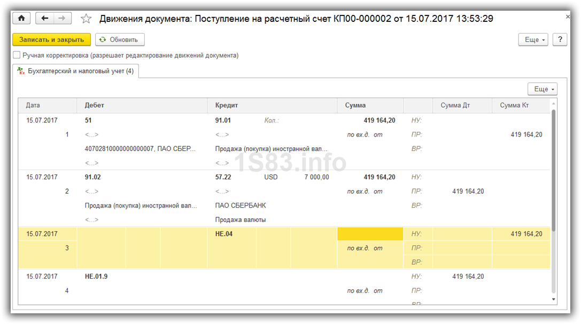Enable the Ручная корректировка checkbox
The height and width of the screenshot is (324, 581).
(17, 55)
